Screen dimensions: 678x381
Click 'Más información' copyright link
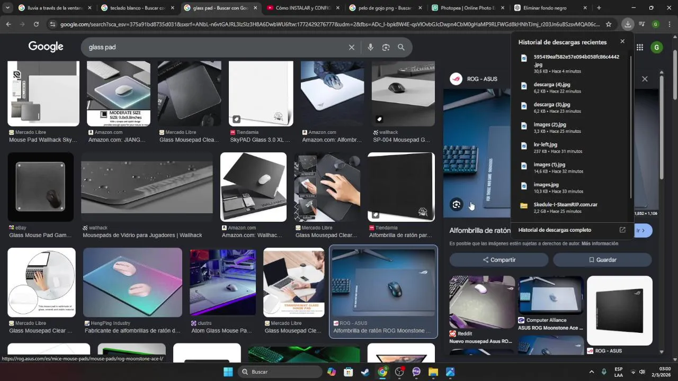pos(600,243)
